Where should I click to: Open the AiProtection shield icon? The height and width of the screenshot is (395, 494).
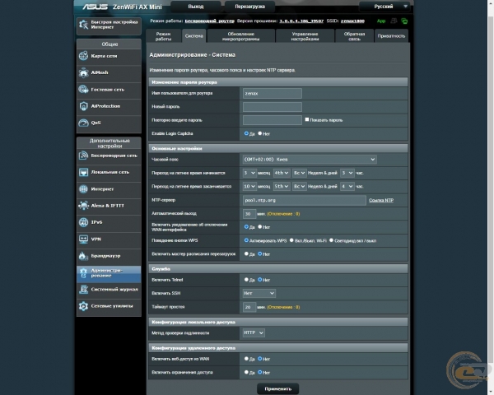tap(83, 106)
